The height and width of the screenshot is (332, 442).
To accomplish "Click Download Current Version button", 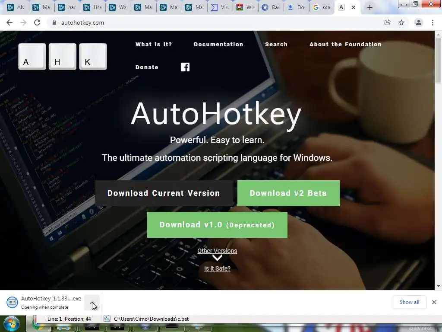I will 164,193.
